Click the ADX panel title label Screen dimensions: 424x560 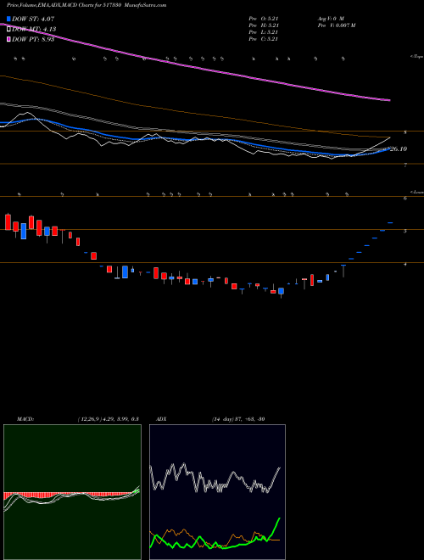(161, 418)
